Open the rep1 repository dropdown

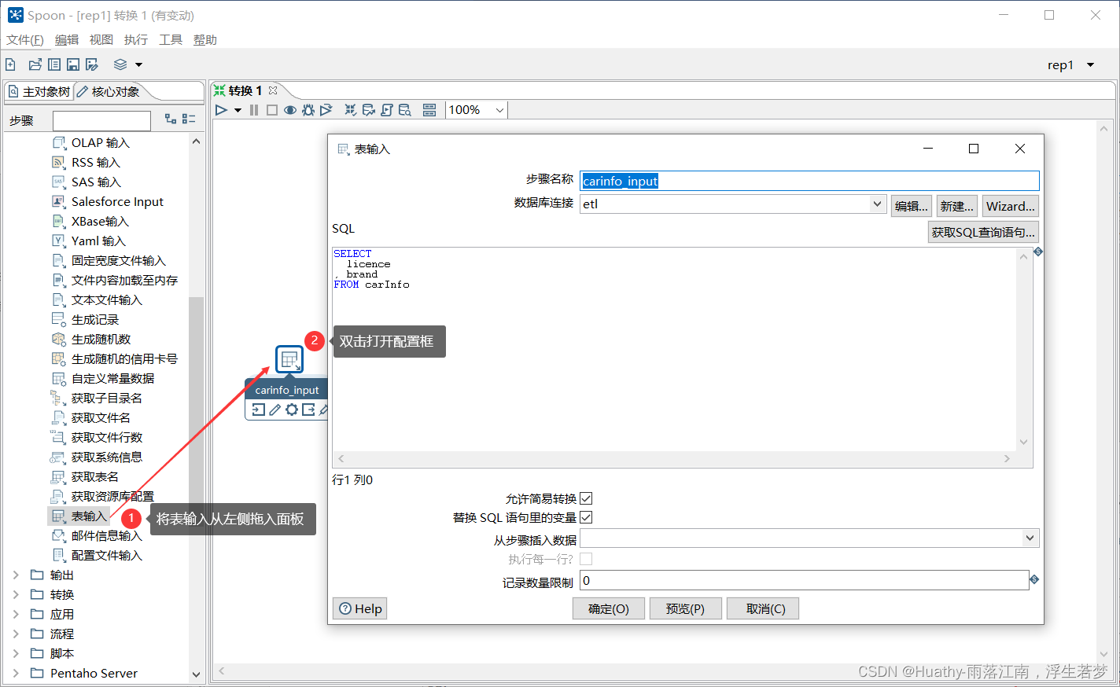(1091, 65)
